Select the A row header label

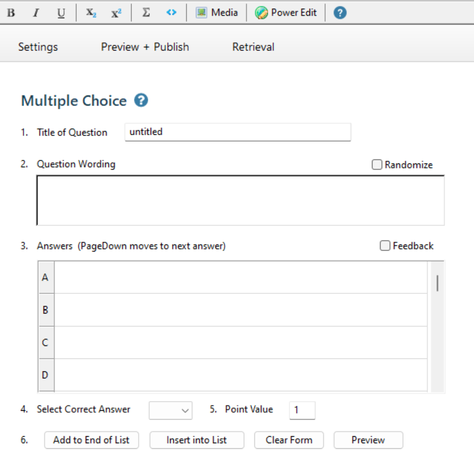pos(46,277)
